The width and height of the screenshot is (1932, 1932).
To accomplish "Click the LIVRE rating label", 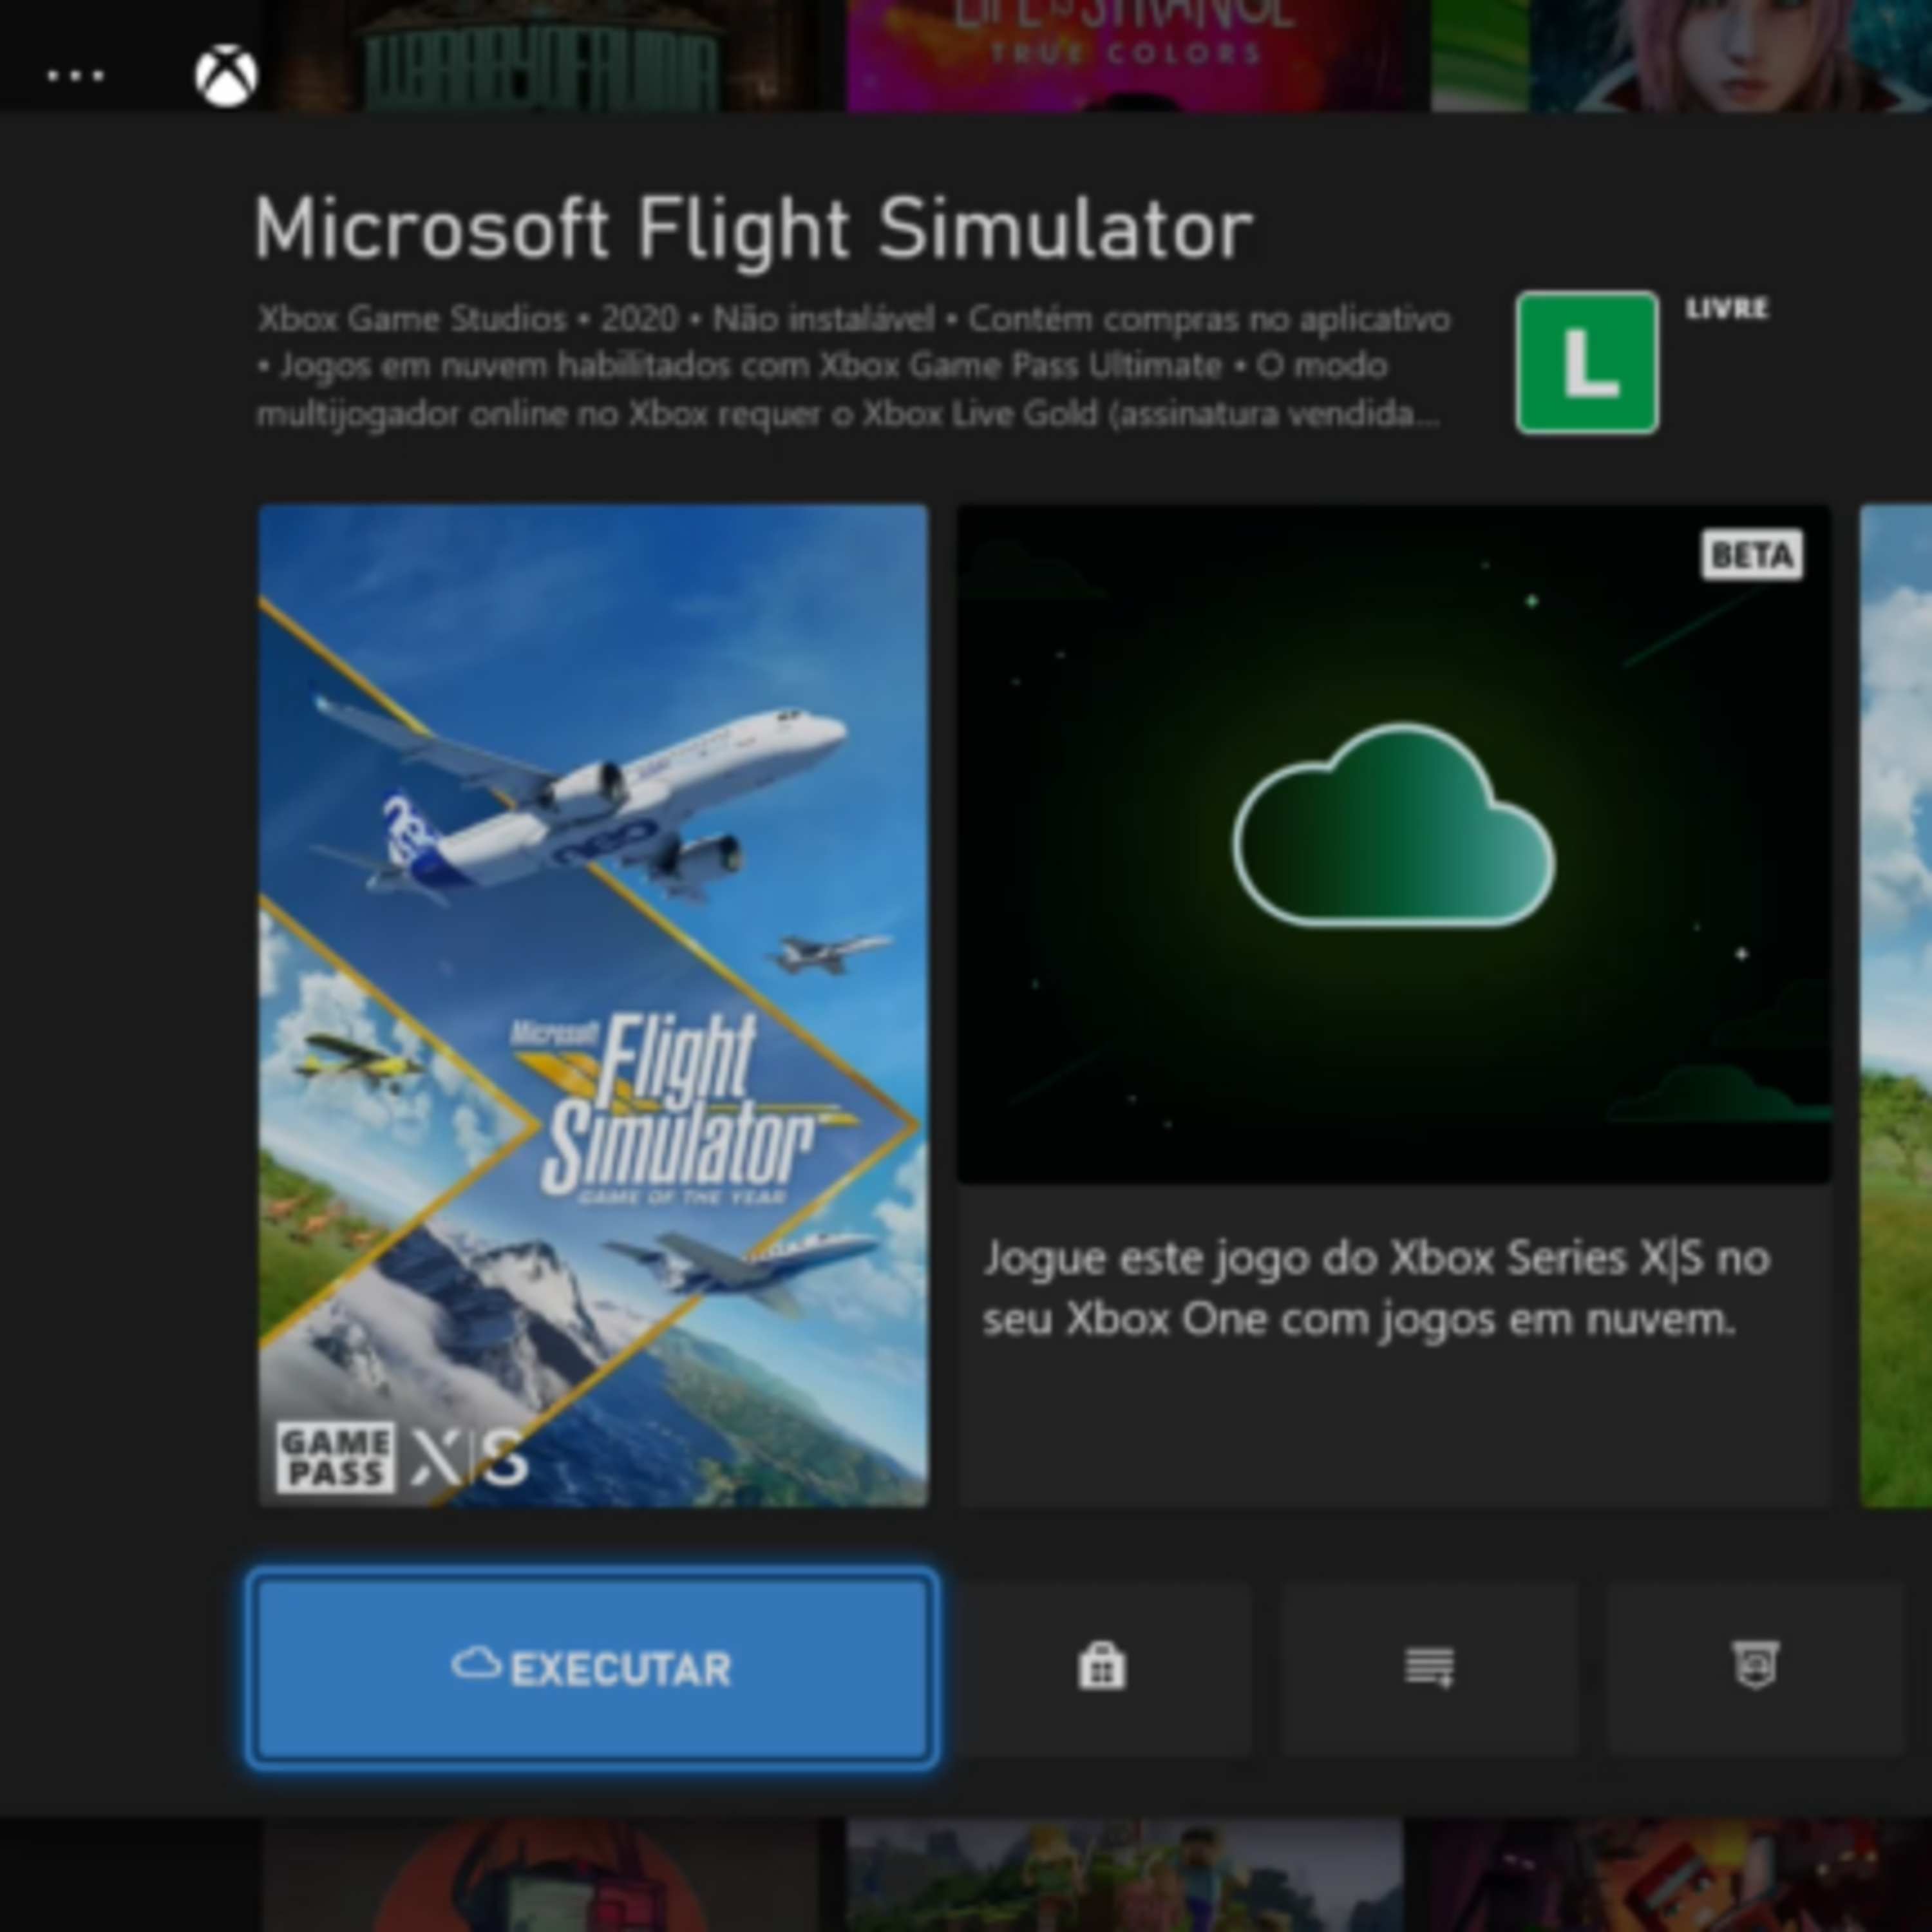I will (1727, 308).
